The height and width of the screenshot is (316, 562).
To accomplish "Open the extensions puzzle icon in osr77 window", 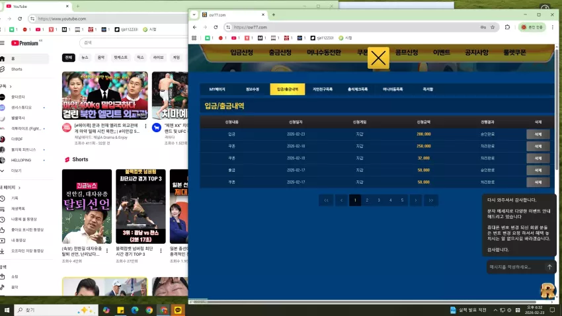I will (507, 27).
